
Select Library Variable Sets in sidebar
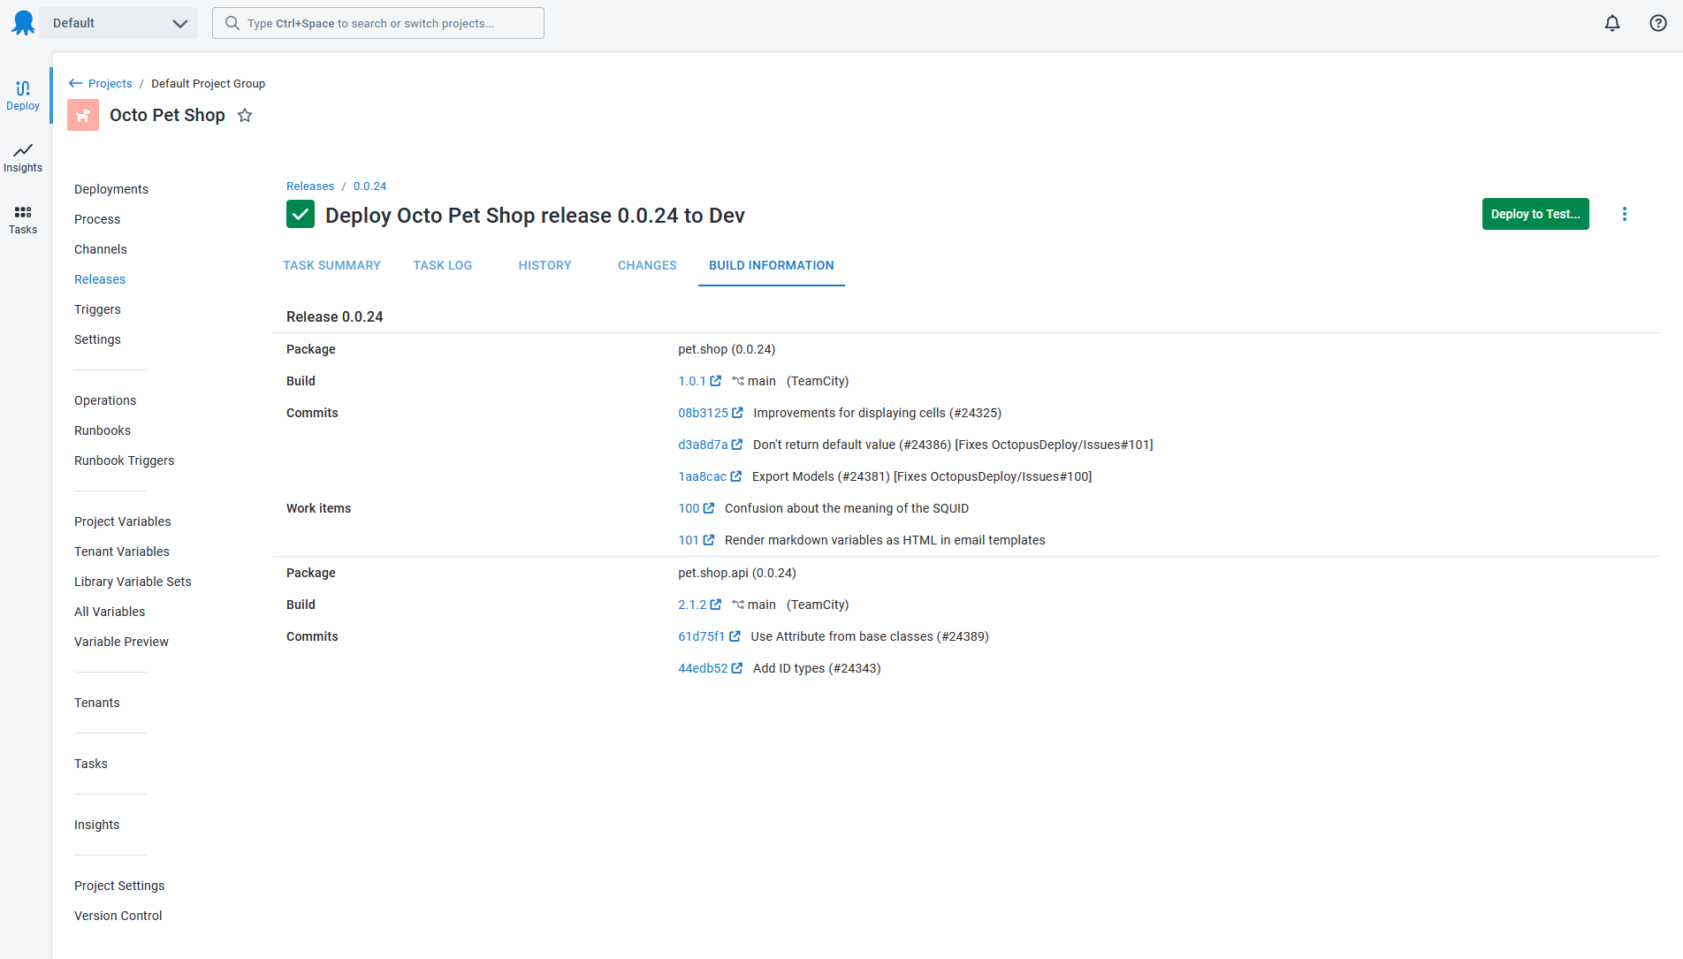pos(133,582)
